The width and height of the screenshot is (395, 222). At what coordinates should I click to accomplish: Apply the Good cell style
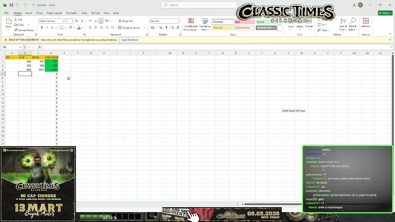tap(266, 22)
